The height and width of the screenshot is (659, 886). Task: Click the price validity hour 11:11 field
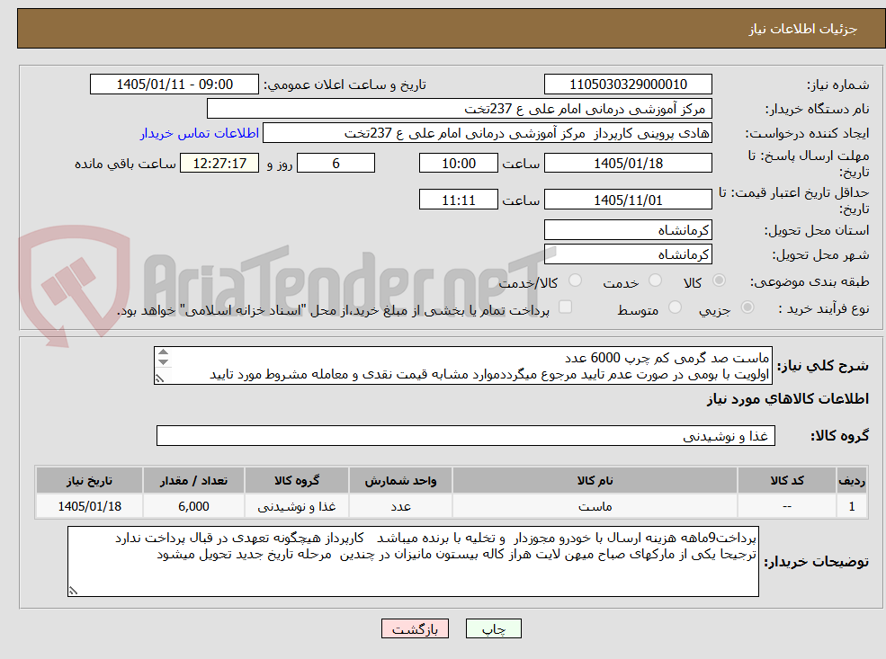[x=458, y=200]
